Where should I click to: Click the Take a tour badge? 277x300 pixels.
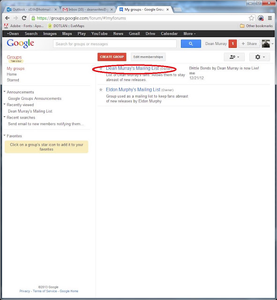(x=16, y=61)
